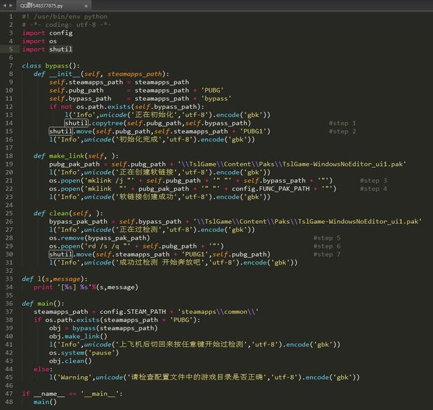
Task: Click the 'make_link' function definition name
Action: tap(66, 156)
